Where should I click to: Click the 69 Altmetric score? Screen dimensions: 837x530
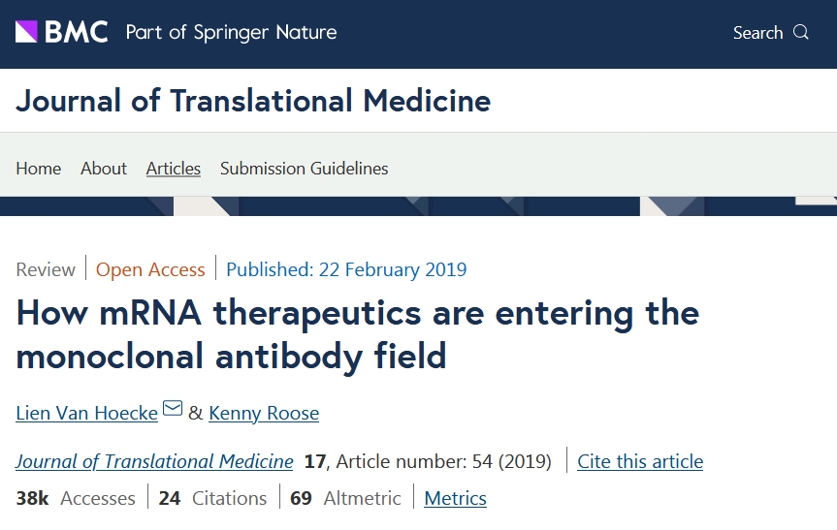click(x=345, y=498)
